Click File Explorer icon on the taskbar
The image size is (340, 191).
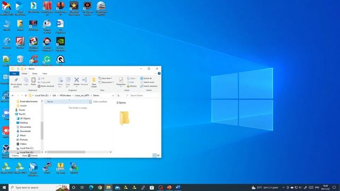pos(108,187)
